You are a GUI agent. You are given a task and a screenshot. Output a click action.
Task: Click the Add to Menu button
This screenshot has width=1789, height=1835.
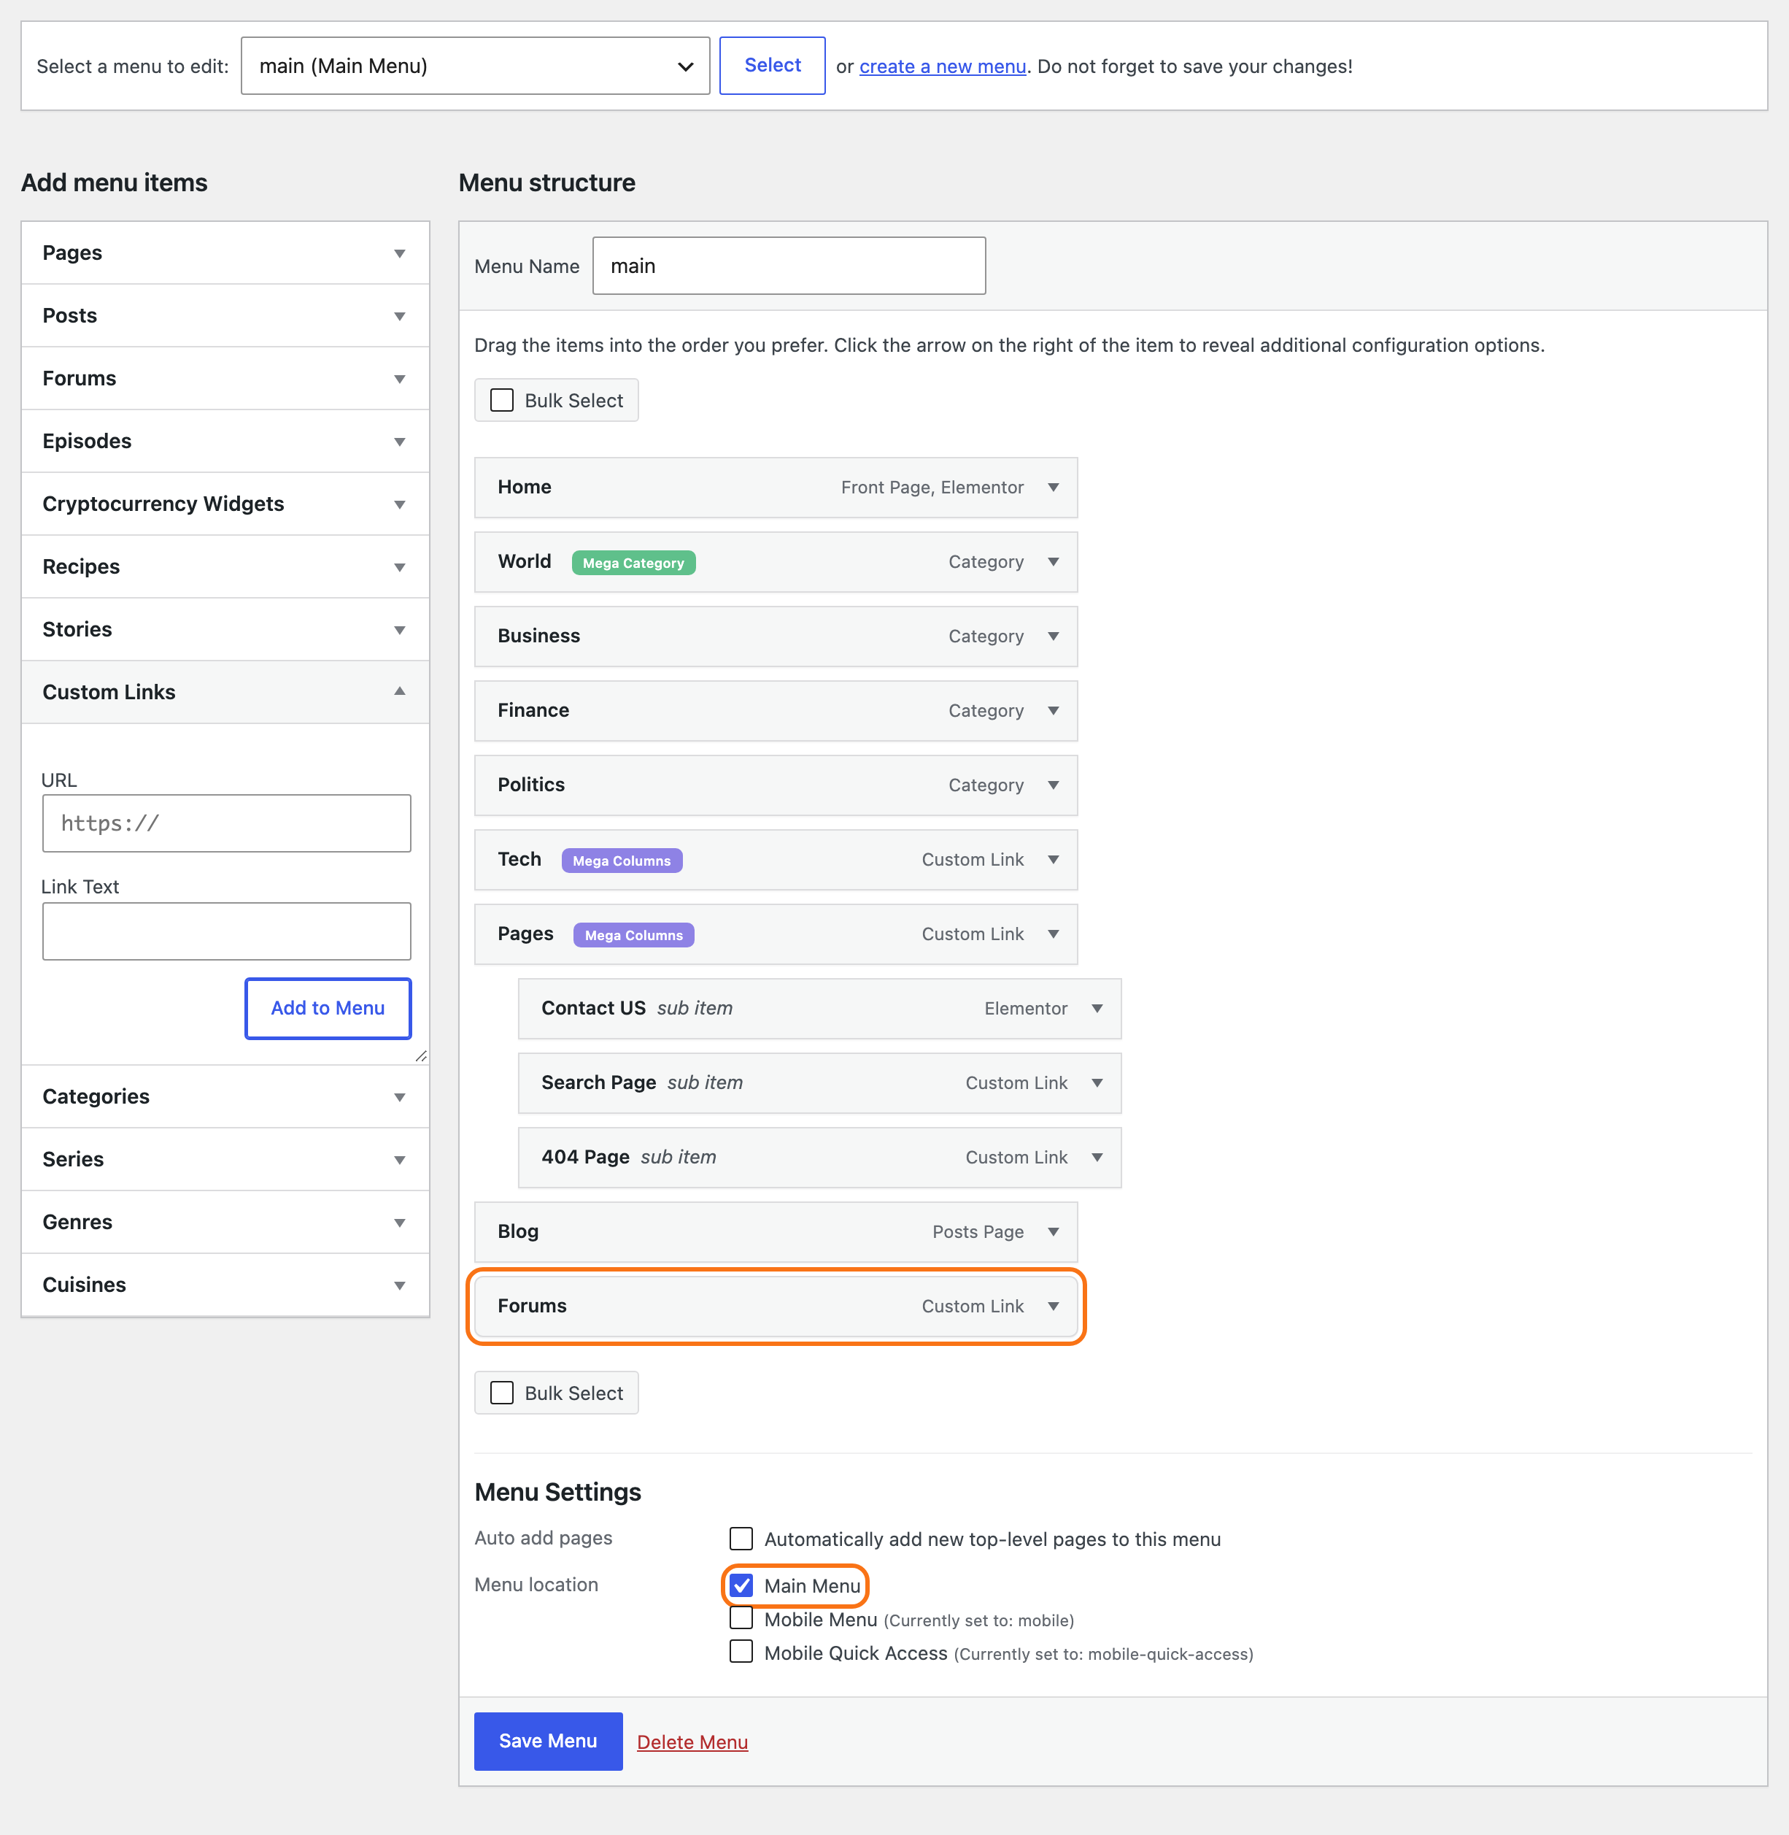coord(328,1009)
